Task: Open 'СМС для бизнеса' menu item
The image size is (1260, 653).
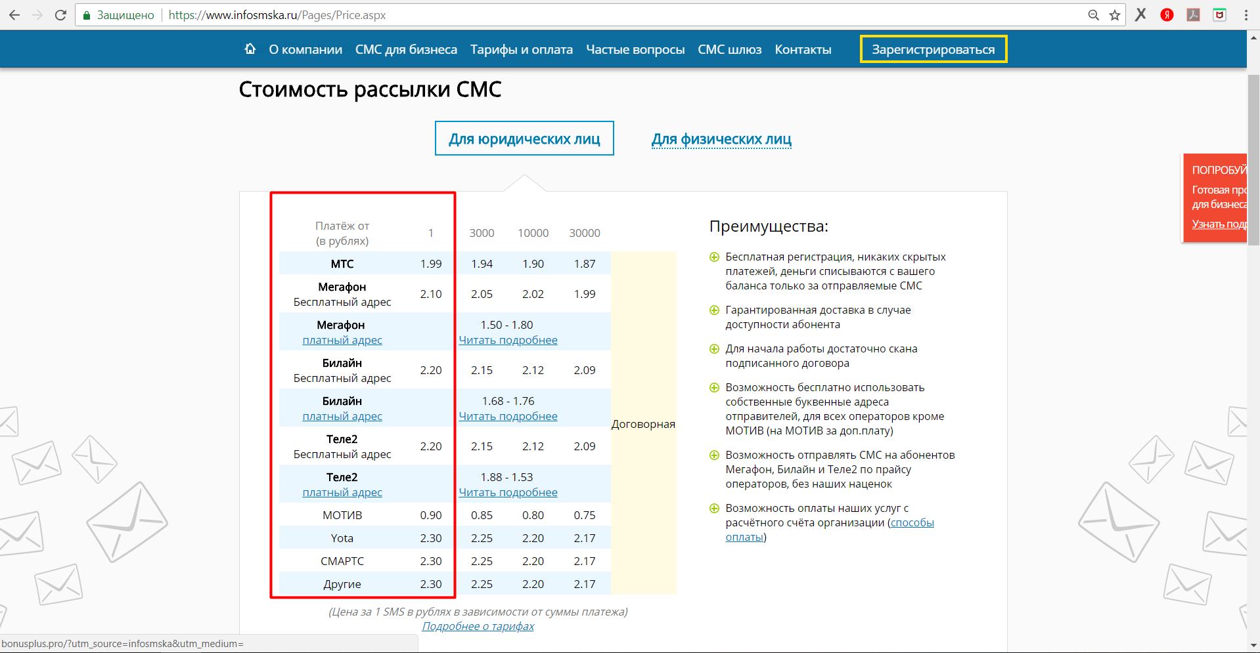Action: pyautogui.click(x=406, y=49)
